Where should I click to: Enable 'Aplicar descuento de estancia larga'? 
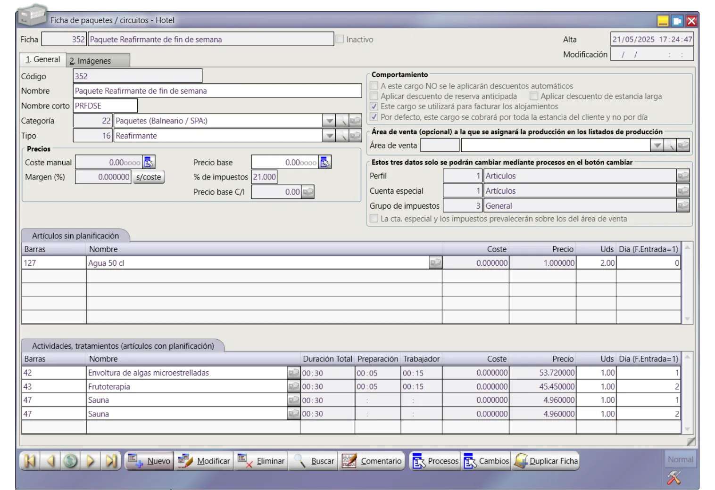534,96
